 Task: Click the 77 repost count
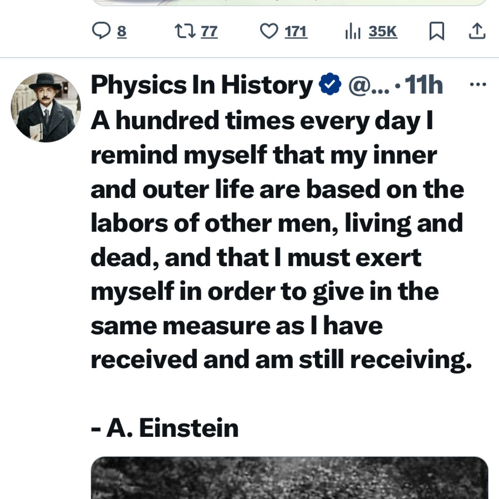(x=209, y=32)
